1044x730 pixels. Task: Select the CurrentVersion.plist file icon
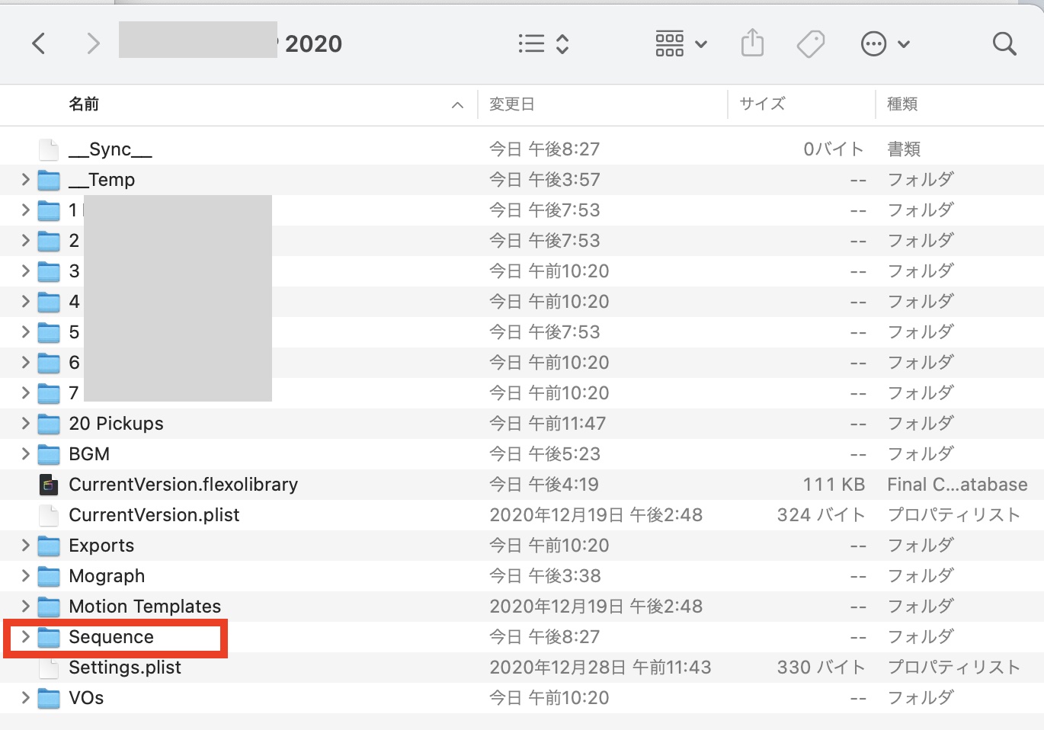49,515
